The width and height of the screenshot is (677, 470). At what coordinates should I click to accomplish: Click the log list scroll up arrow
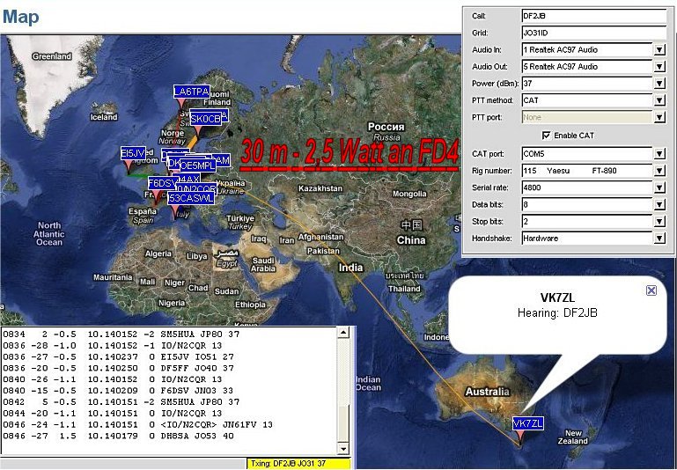pyautogui.click(x=342, y=333)
